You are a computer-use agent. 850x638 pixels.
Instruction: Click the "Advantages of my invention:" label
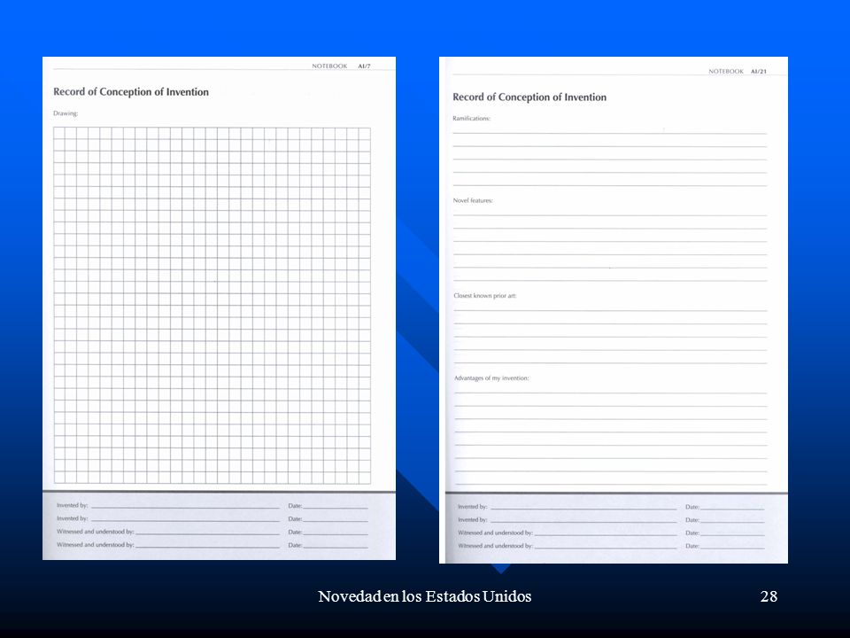pyautogui.click(x=491, y=378)
